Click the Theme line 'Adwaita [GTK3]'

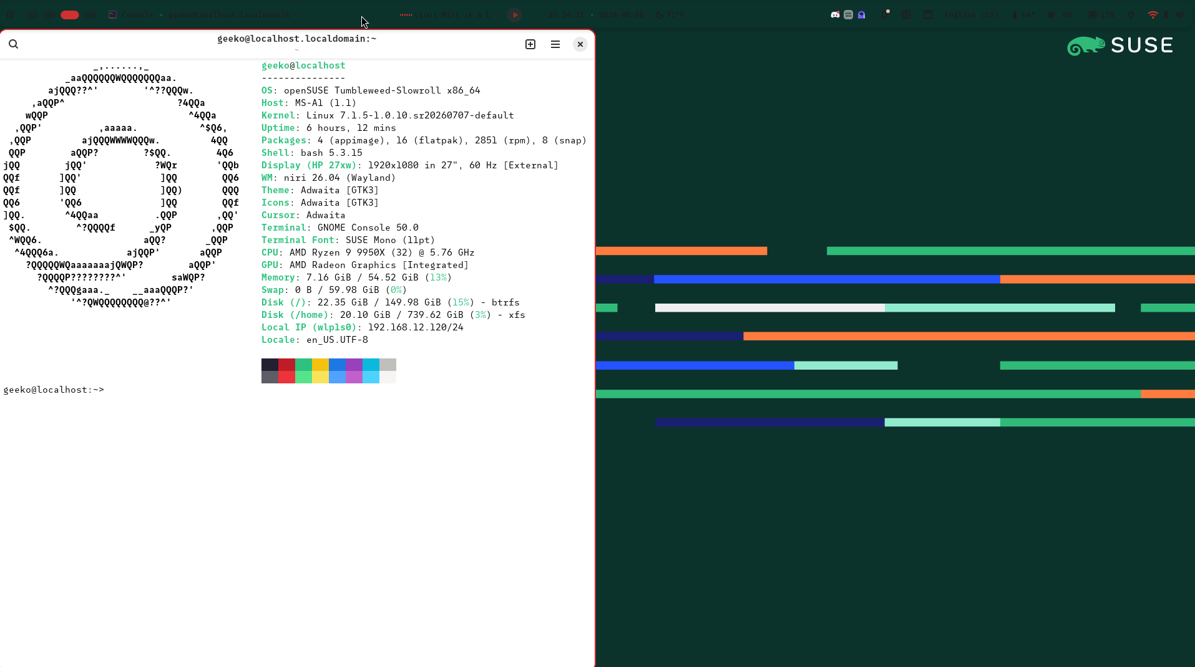click(x=320, y=190)
